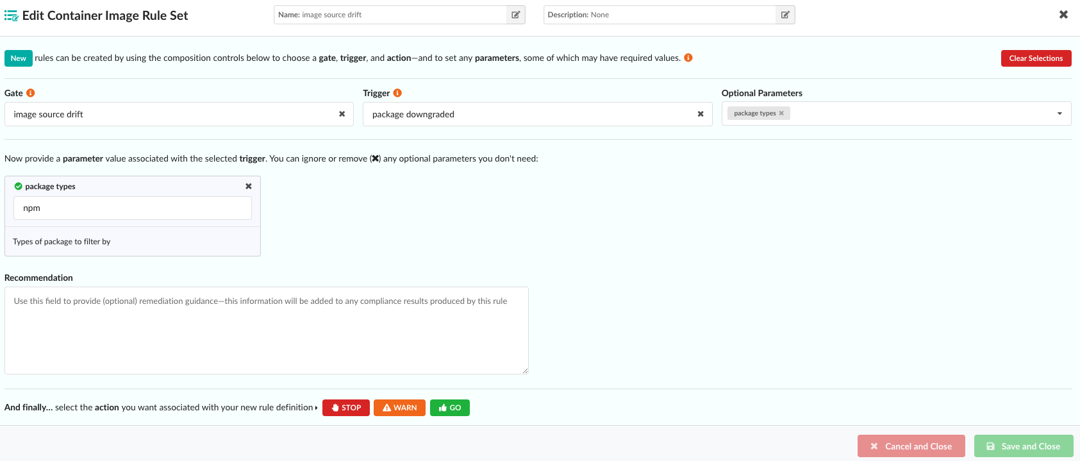Click into the package types npm input field

(133, 208)
